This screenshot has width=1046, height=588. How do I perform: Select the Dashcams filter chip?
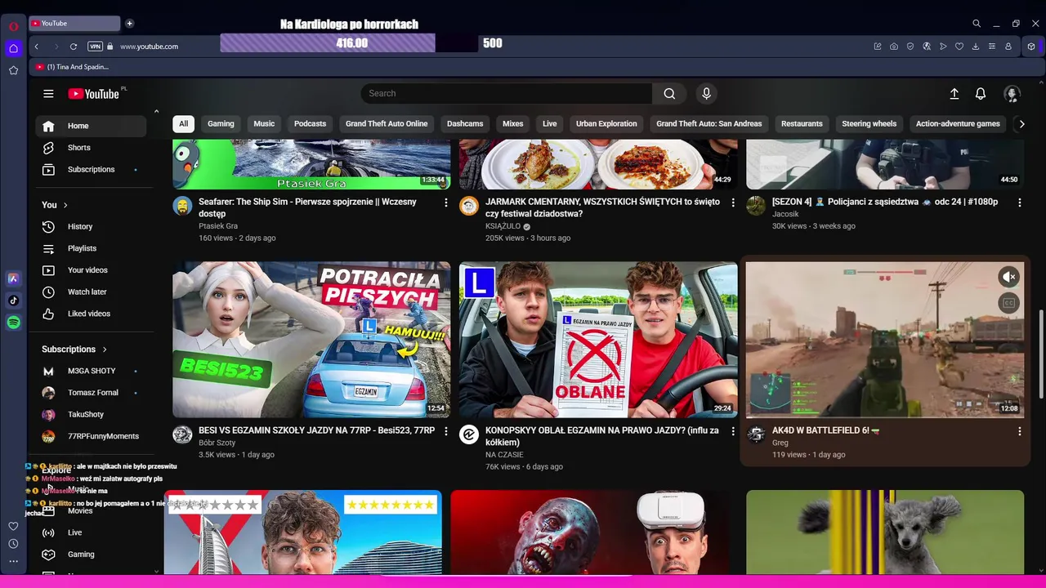465,124
